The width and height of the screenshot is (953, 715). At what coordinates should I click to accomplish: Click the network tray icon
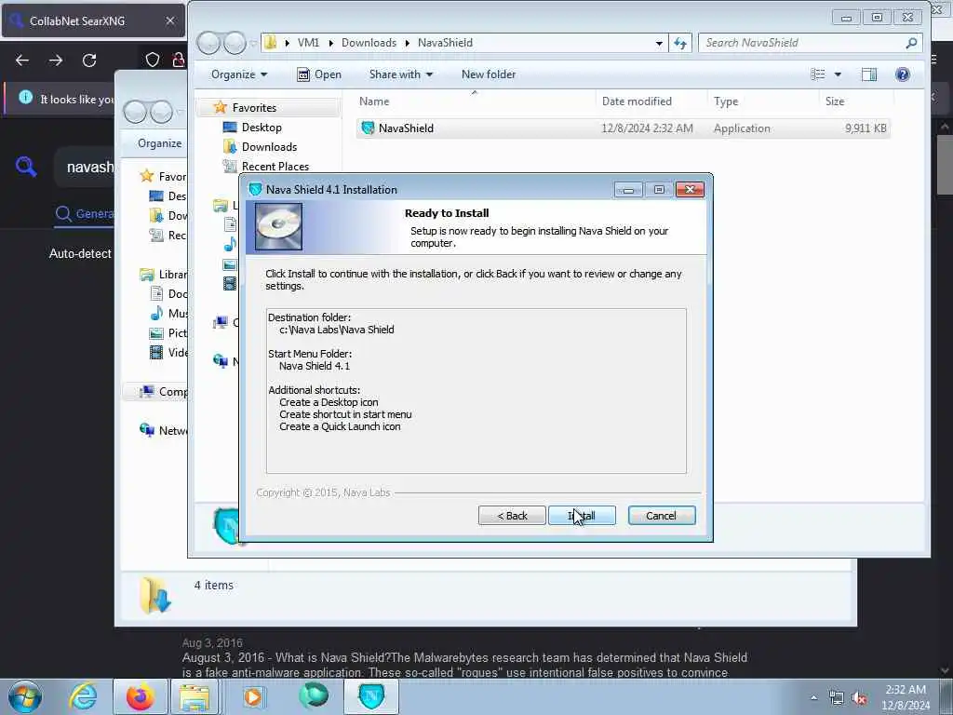pyautogui.click(x=837, y=697)
